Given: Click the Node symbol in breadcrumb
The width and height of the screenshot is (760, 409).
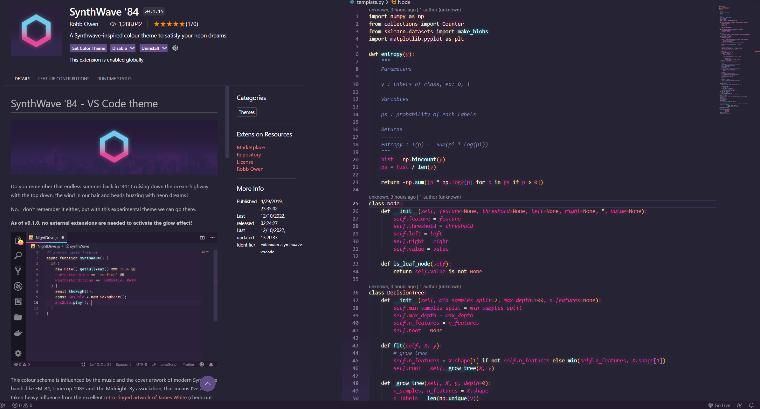Looking at the screenshot, I should 404,3.
